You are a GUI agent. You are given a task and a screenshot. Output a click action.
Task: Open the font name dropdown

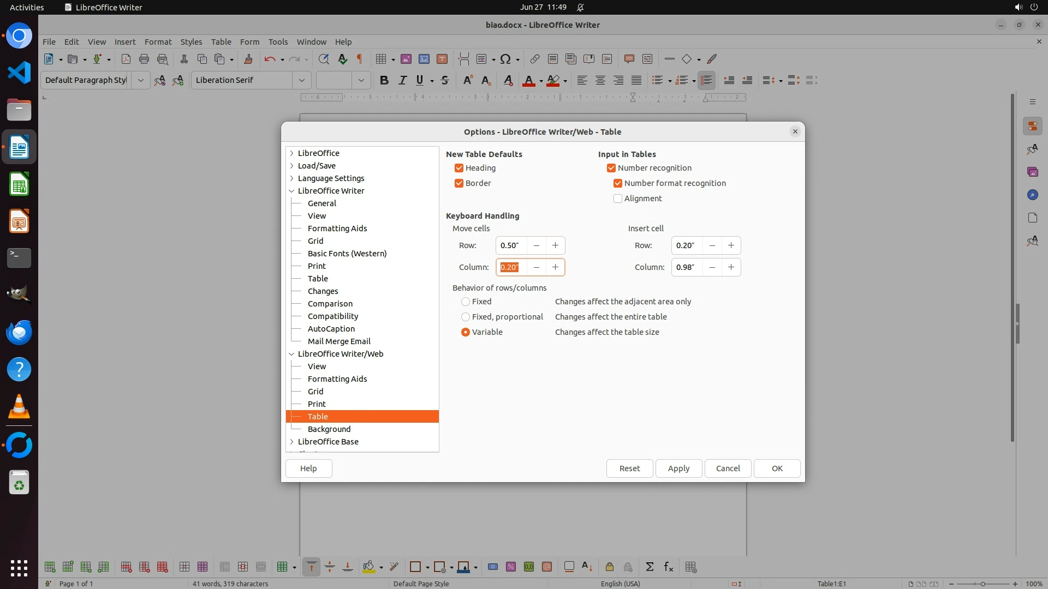[x=301, y=80]
